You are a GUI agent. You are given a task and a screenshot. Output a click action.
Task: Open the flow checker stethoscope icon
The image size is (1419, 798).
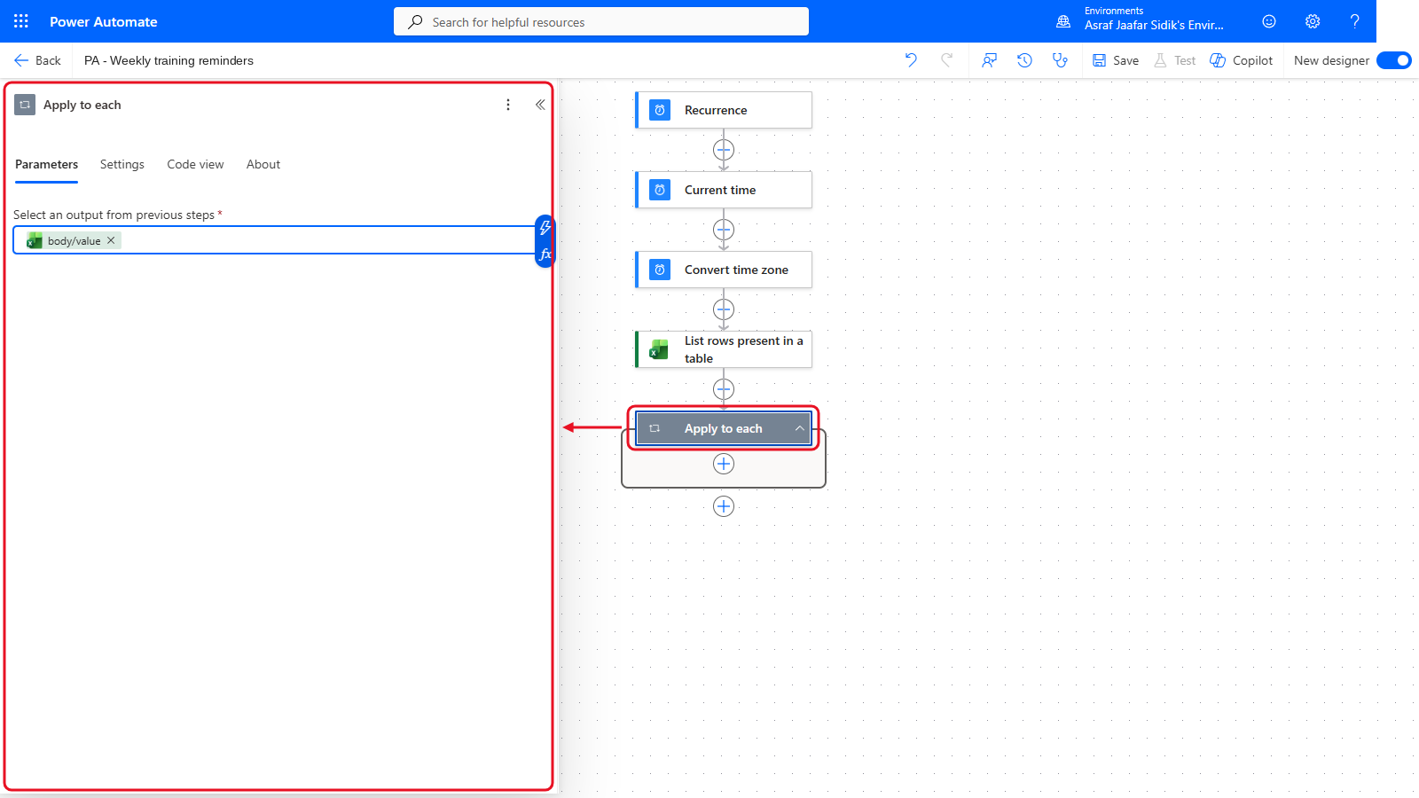coord(1060,60)
